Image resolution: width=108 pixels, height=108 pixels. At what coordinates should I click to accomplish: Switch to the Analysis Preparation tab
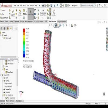click(62, 22)
